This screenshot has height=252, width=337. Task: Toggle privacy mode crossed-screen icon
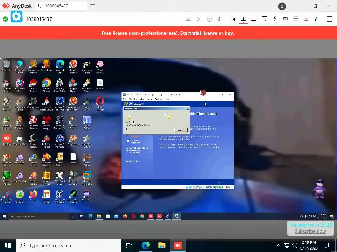(x=188, y=19)
